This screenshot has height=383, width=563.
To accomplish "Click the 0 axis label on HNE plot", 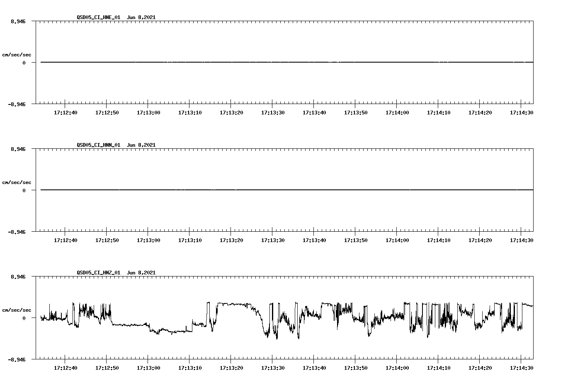I will [24, 63].
